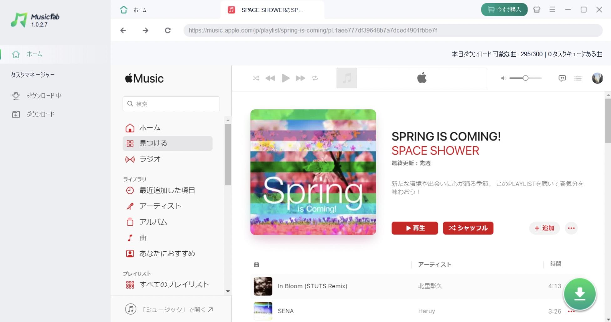Screen dimensions: 611x322
Task: Click the red シャッフル button
Action: pyautogui.click(x=468, y=228)
